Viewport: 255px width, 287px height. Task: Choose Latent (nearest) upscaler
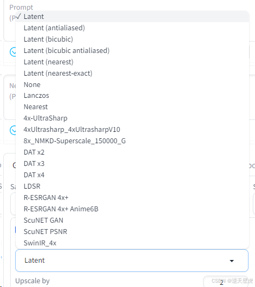132,62
